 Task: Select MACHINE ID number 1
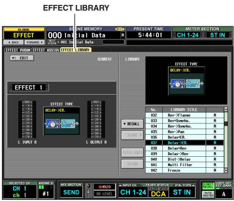[x=41, y=187]
